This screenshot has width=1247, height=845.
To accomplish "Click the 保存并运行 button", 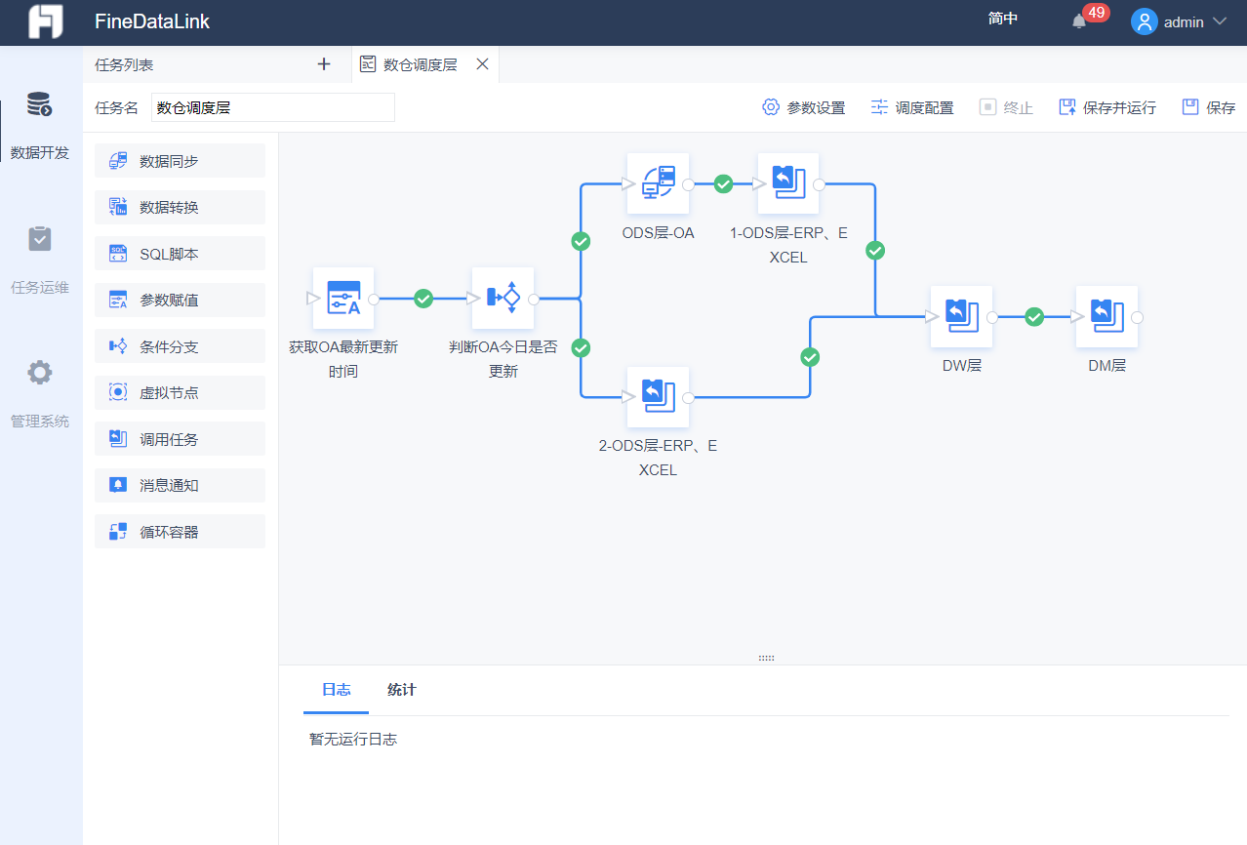I will 1107,107.
